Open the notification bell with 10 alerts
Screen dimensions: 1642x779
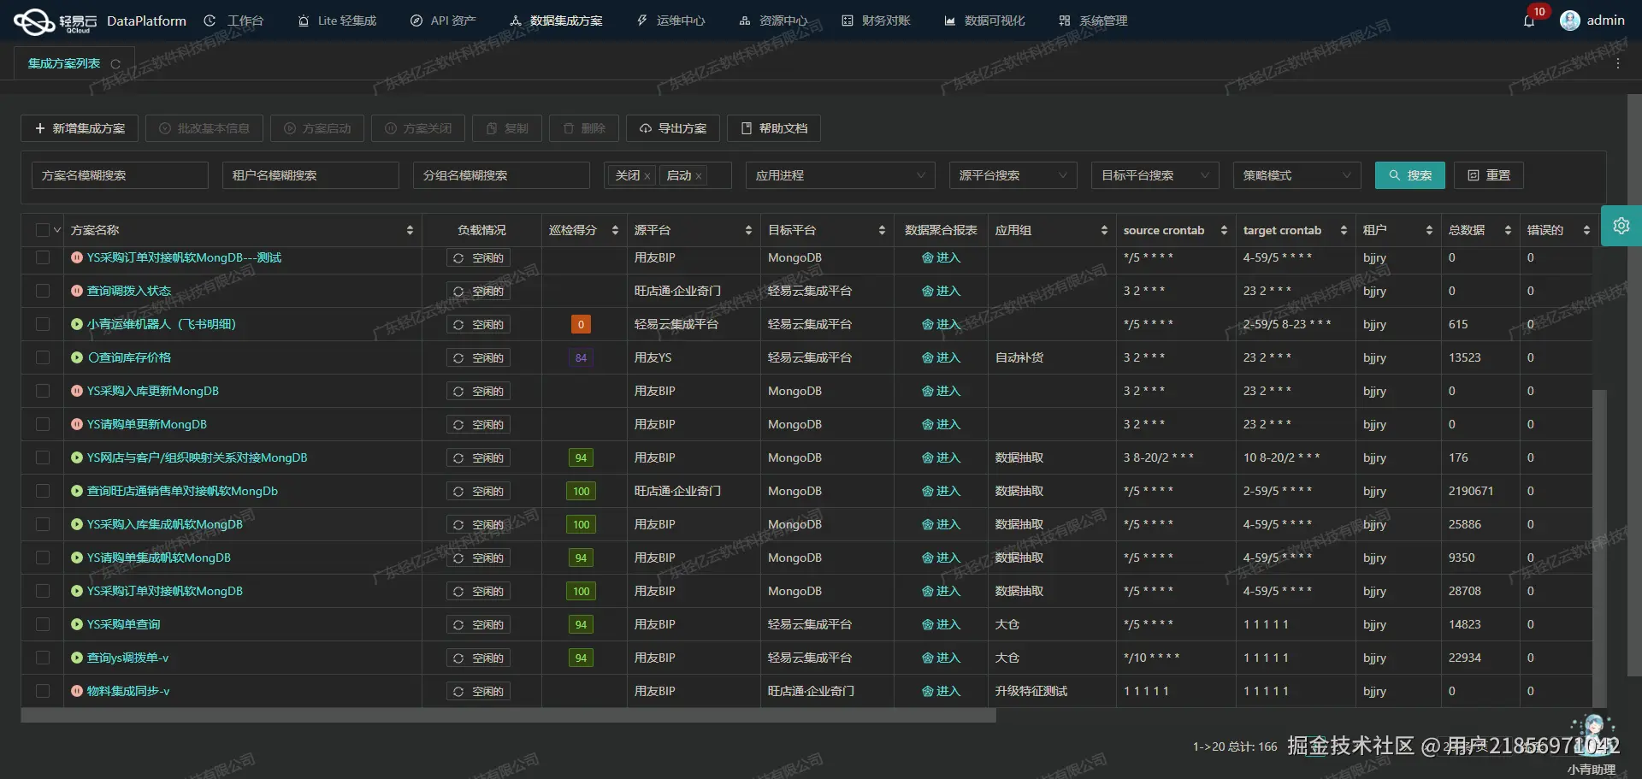[1529, 21]
